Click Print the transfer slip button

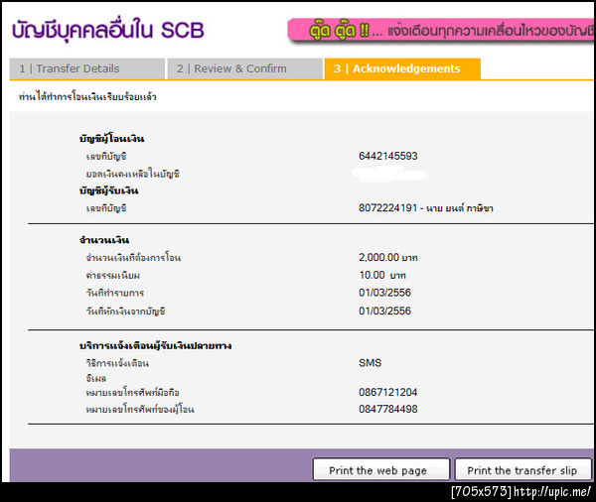(523, 470)
